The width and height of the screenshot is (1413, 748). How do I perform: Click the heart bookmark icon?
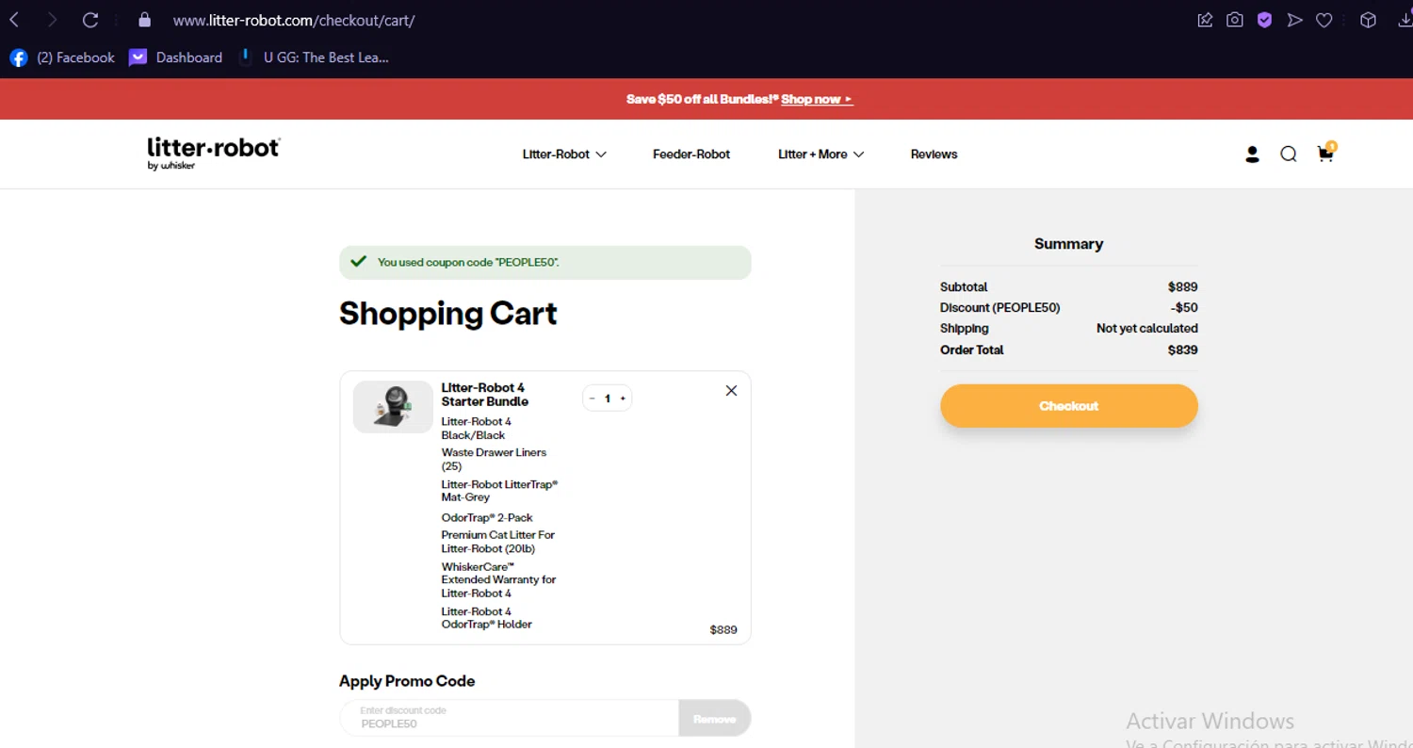[1324, 20]
